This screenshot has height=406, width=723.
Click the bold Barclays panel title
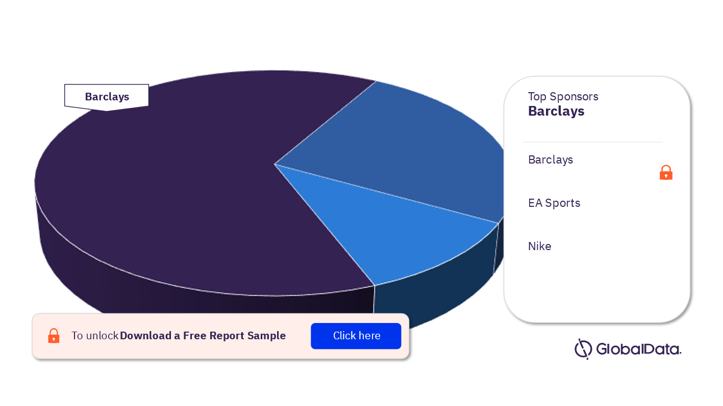click(x=556, y=111)
